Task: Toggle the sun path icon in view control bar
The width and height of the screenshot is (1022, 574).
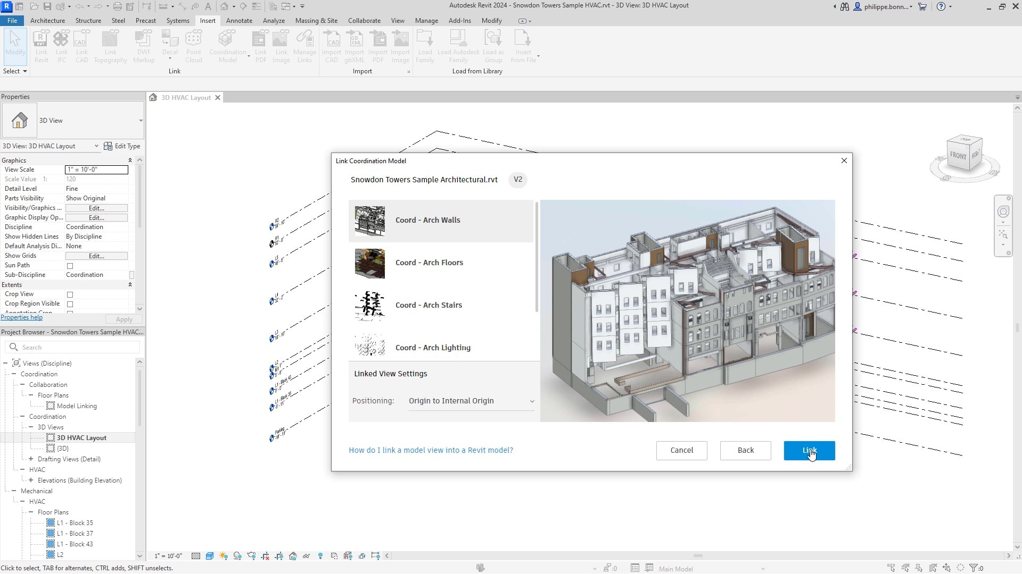Action: (224, 556)
